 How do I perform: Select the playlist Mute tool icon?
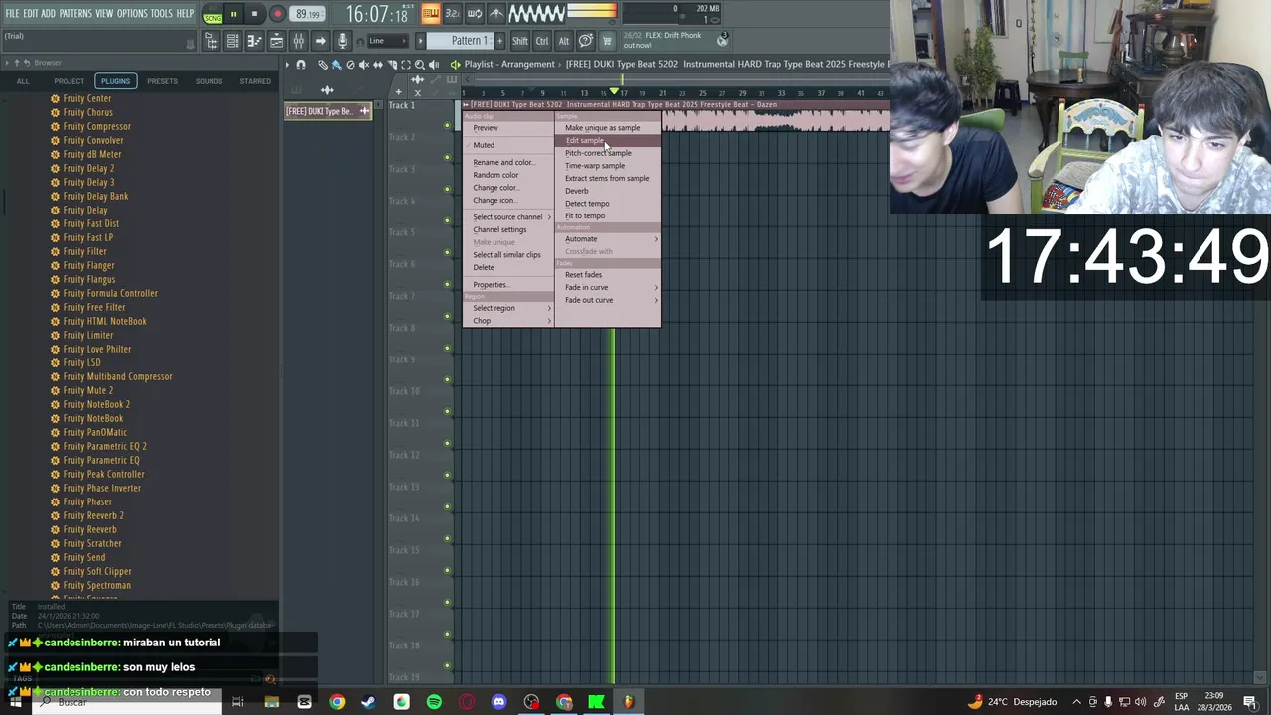click(x=363, y=65)
